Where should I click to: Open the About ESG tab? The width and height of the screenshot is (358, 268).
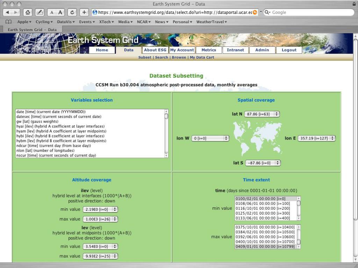pos(155,50)
